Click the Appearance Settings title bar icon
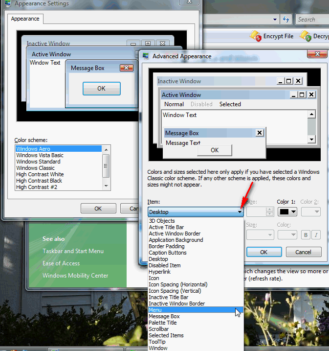329x351 pixels. click(8, 3)
